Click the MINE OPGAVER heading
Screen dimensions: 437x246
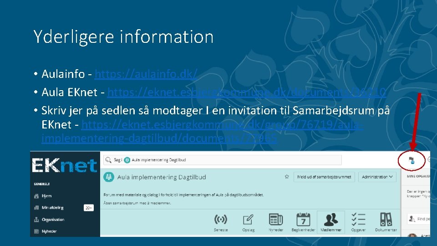418,176
